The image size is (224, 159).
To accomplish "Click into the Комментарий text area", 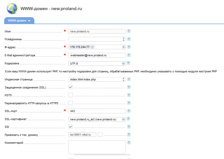I will pyautogui.click(x=97, y=147).
